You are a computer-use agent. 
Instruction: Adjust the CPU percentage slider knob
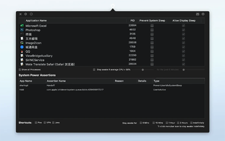[x=142, y=70]
